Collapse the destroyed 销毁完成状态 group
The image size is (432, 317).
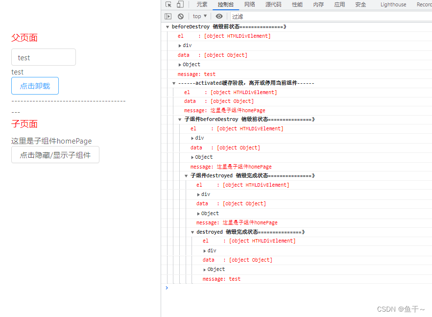(192, 232)
